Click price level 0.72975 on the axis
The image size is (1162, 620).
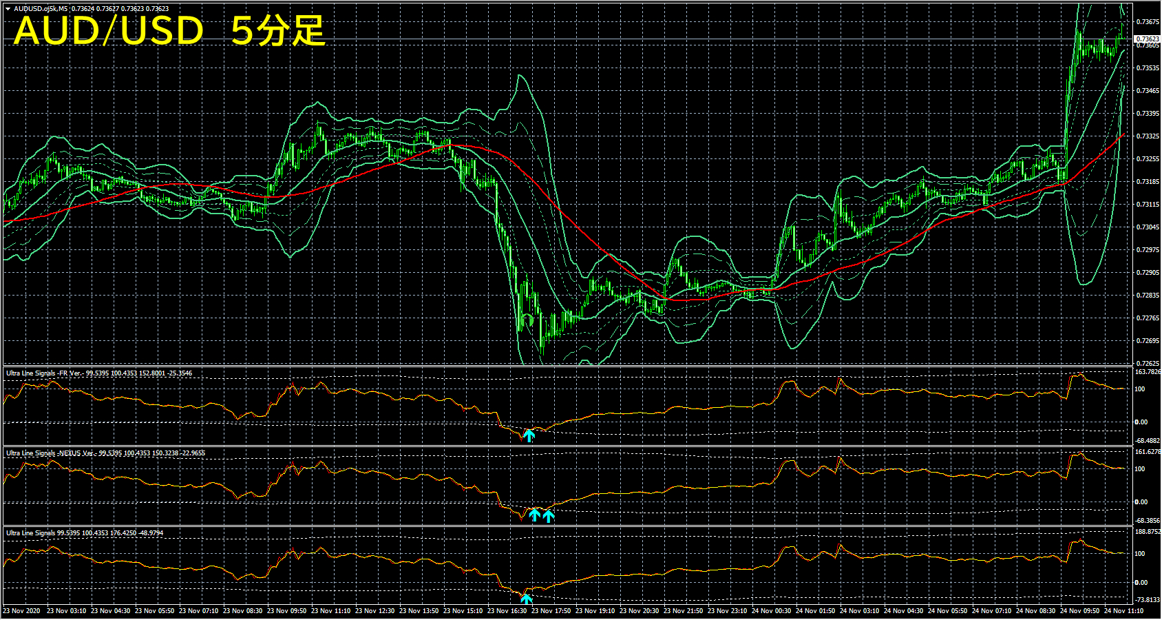click(x=1148, y=250)
